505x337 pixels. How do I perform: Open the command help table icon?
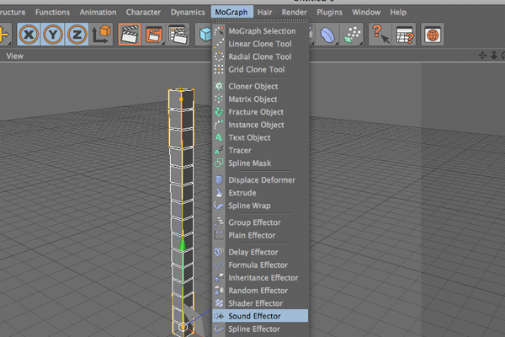coord(405,35)
